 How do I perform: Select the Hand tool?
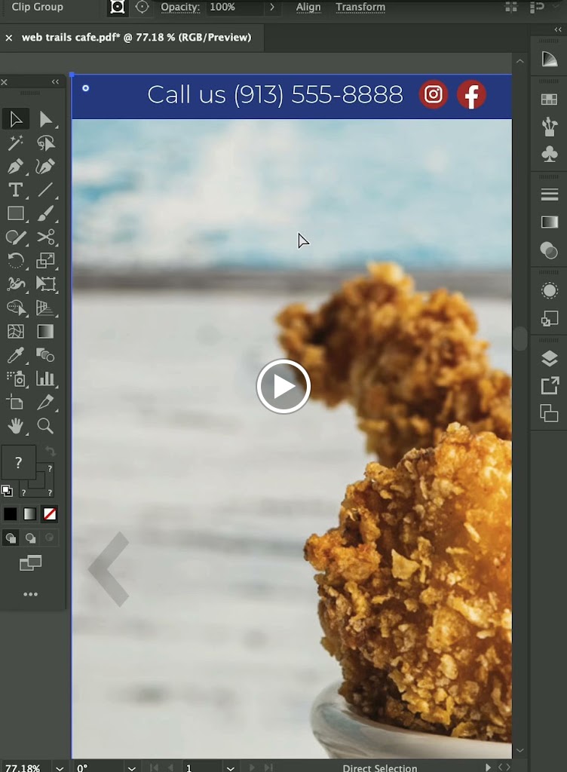(16, 426)
